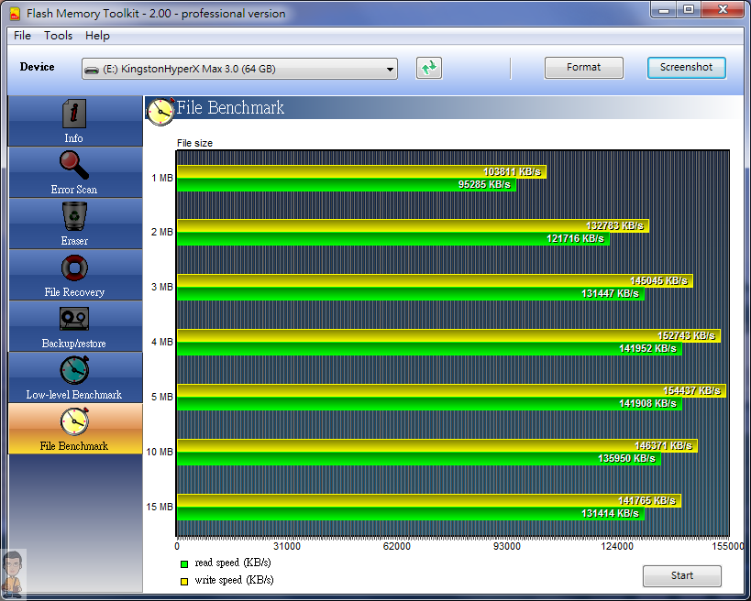Image resolution: width=751 pixels, height=601 pixels.
Task: Open the Info panel icon
Action: pos(74,114)
